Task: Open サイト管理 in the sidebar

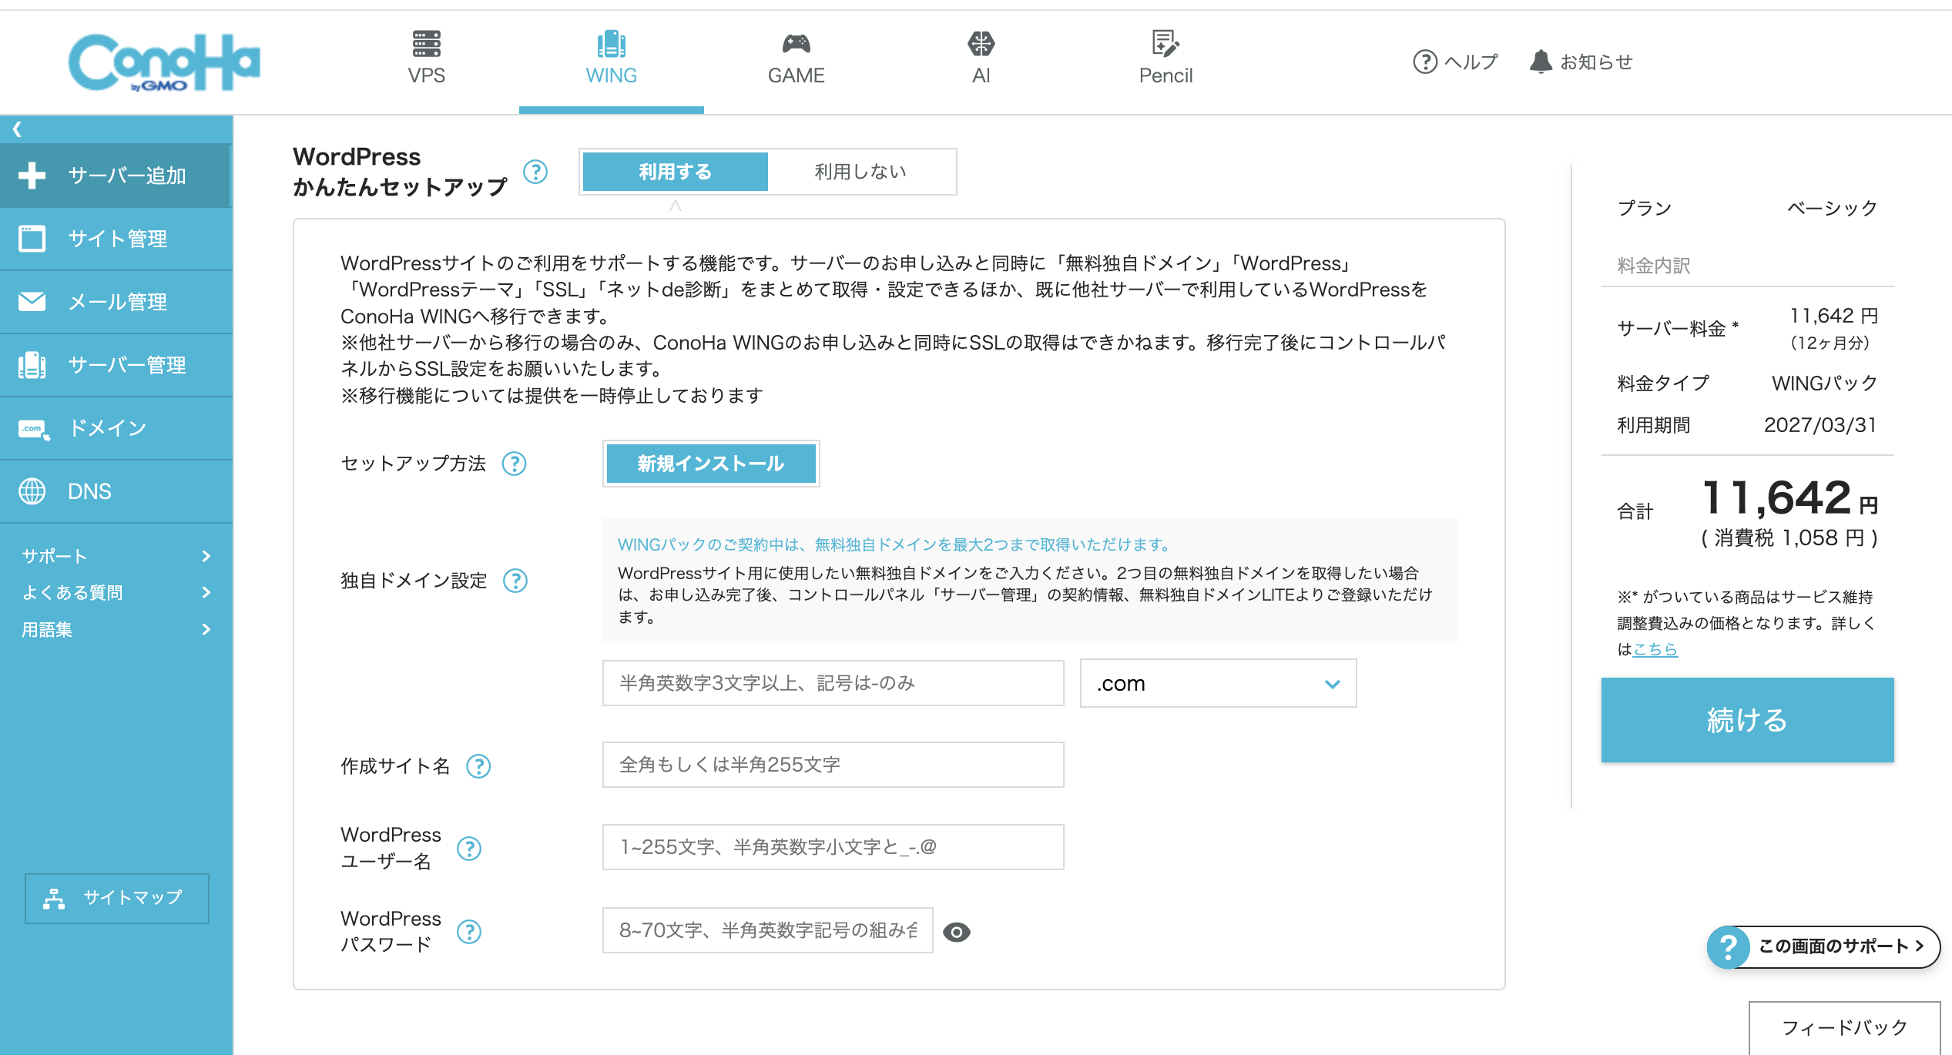Action: [x=116, y=239]
